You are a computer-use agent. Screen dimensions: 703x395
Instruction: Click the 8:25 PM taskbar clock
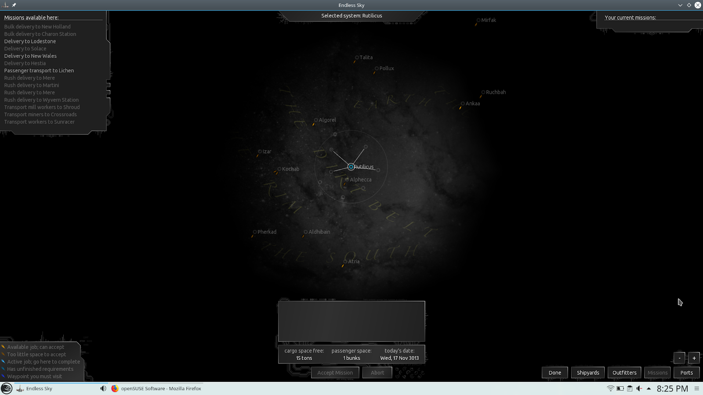click(672, 388)
